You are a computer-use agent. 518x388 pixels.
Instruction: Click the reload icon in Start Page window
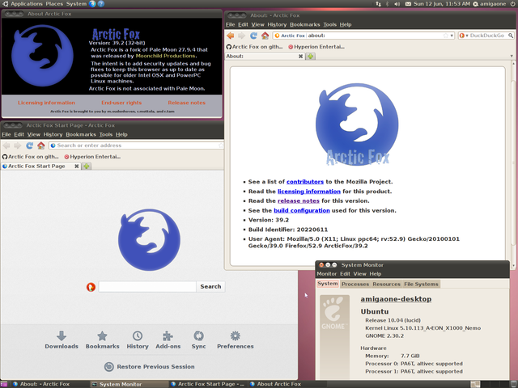click(x=30, y=145)
